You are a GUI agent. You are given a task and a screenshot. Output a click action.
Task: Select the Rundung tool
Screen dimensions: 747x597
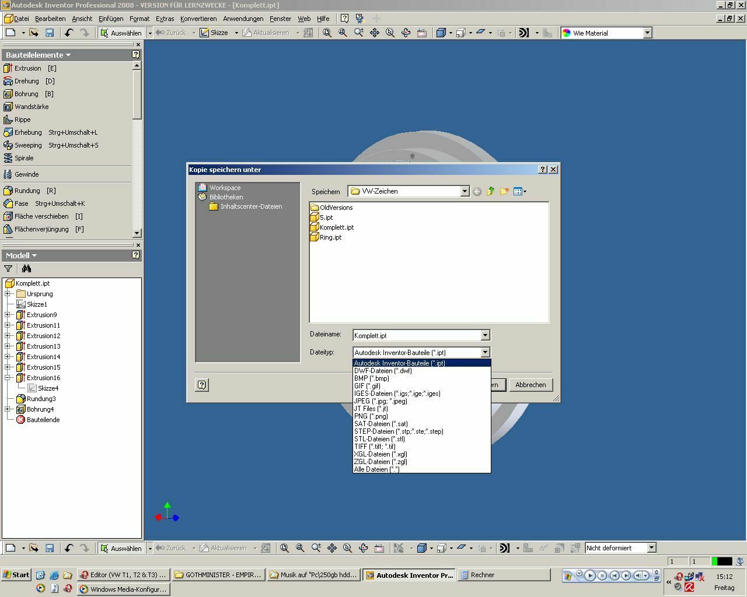[x=30, y=191]
